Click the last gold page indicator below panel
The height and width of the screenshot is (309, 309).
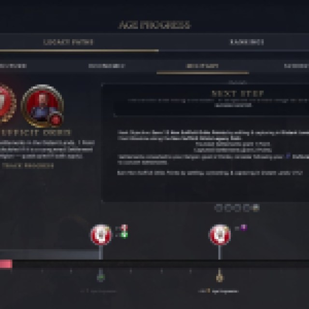tap(256, 208)
